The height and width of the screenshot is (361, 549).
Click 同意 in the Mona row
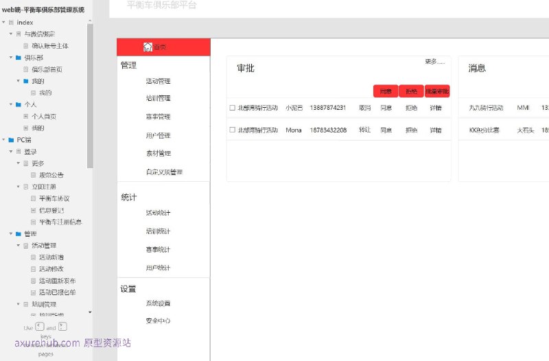pyautogui.click(x=386, y=130)
